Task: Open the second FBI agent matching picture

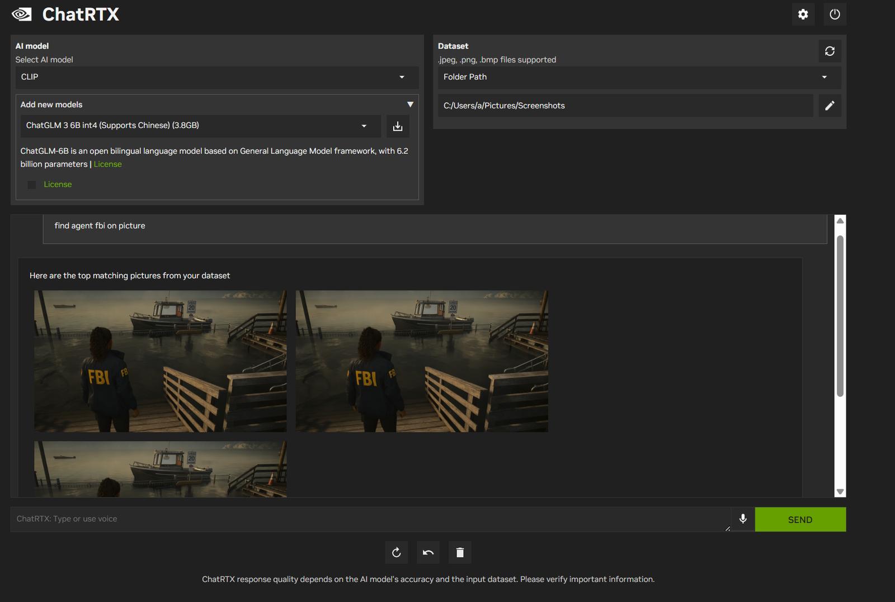Action: pos(422,361)
